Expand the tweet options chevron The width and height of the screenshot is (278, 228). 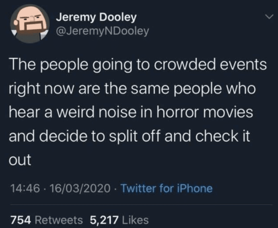click(x=269, y=17)
